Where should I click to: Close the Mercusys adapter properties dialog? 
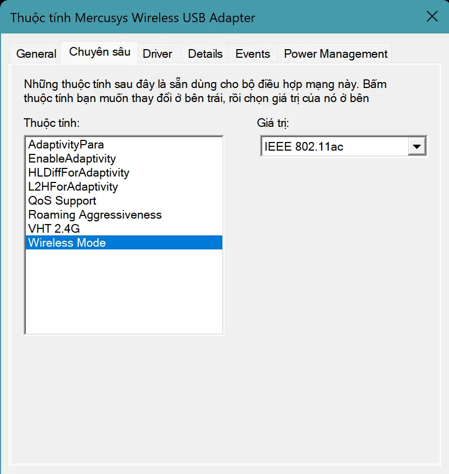432,16
